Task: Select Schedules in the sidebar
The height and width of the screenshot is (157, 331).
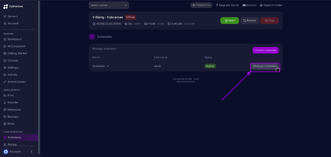Action: (19, 137)
